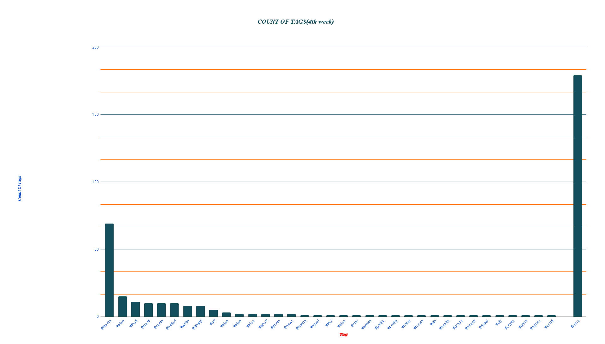Select the tall bar above '#thedia'
This screenshot has height=344, width=605.
(x=109, y=270)
